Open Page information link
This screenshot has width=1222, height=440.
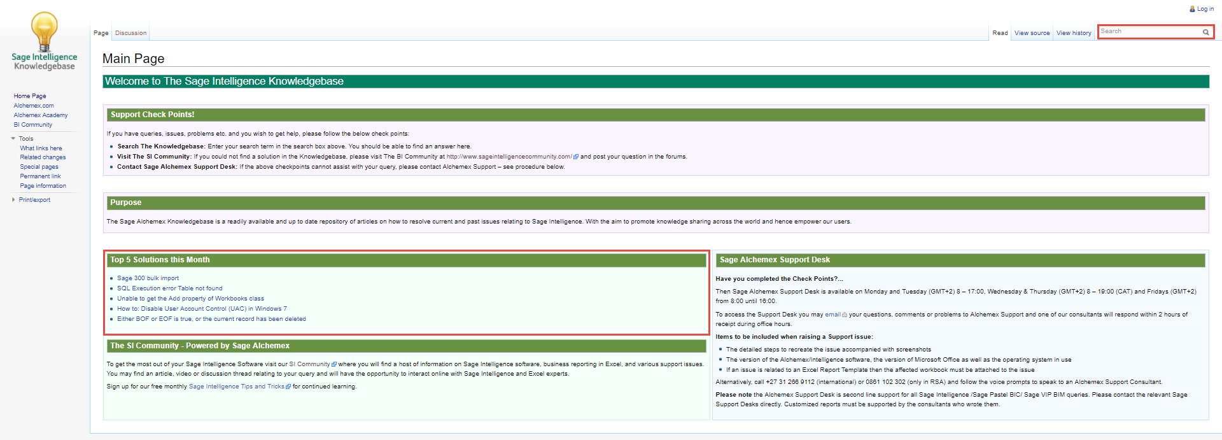pyautogui.click(x=43, y=186)
